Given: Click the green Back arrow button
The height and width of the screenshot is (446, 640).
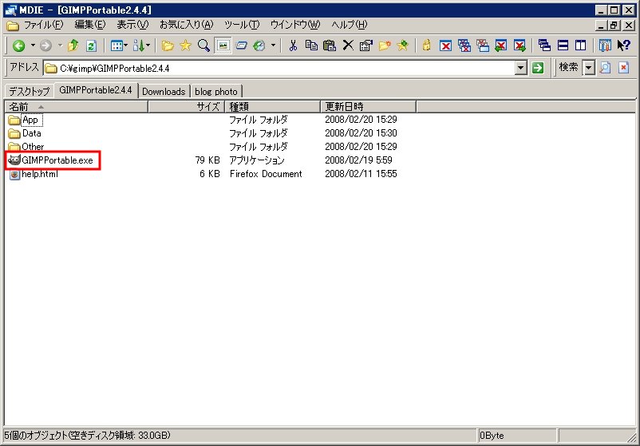Looking at the screenshot, I should [x=18, y=45].
